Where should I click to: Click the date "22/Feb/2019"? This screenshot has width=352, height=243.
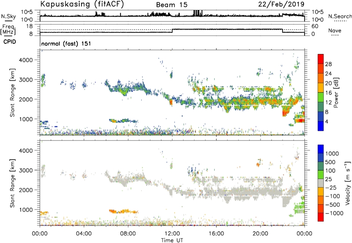281,4
